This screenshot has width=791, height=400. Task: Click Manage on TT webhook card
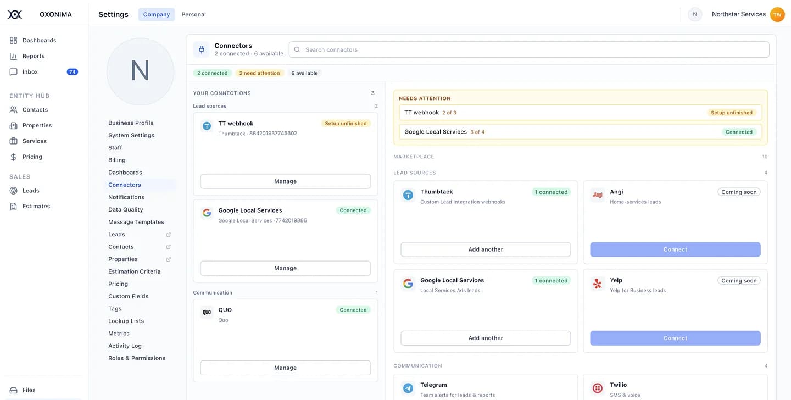[x=286, y=181]
